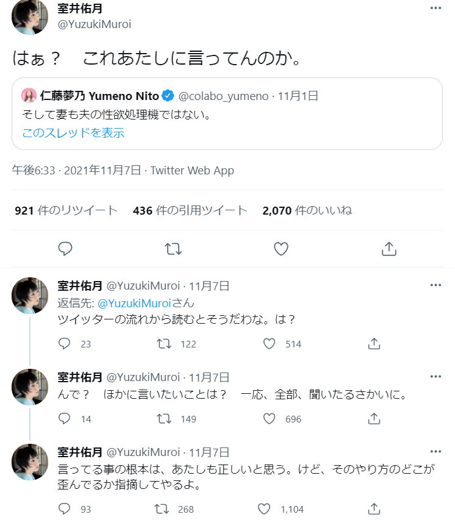455x520 pixels.
Task: View the 2,070 件のいいね list
Action: pos(307,211)
